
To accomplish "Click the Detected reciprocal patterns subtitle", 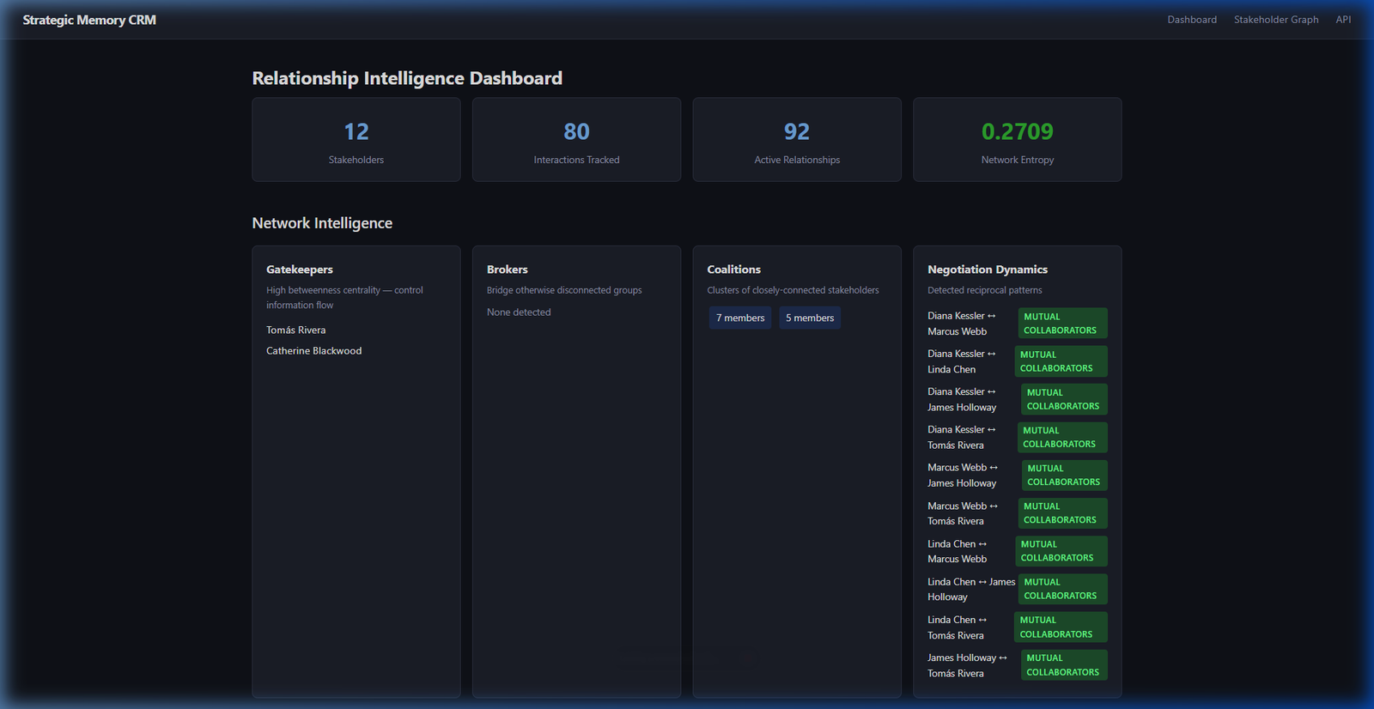I will pos(985,290).
